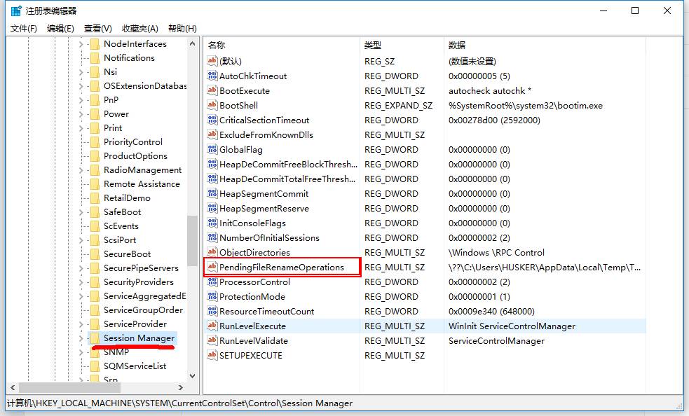Expand the NodeInterfaces tree node
The image size is (689, 416).
click(x=81, y=44)
